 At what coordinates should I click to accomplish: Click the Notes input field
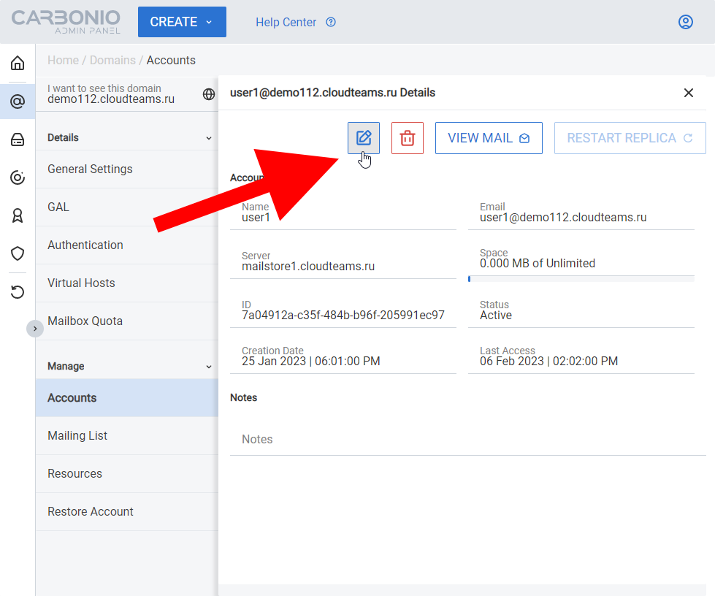[x=467, y=439]
